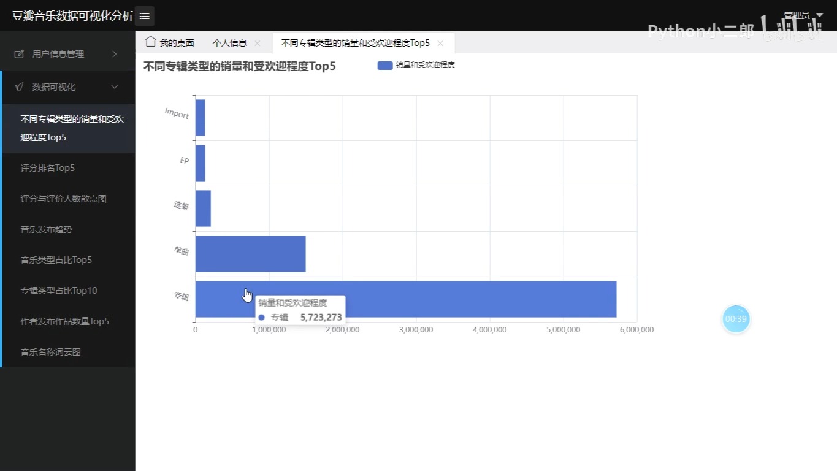Close the 个人信息 tab
This screenshot has height=471, width=837.
(258, 43)
